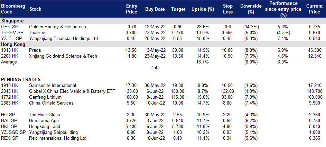Select the Singapore section row
326x147 pixels.
click(163, 21)
